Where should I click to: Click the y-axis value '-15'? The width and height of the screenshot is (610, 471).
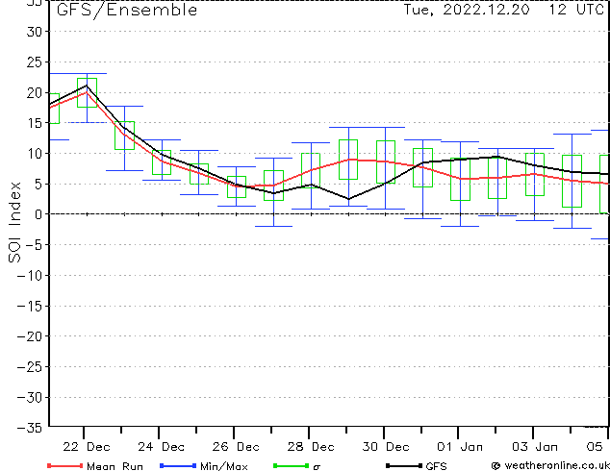pos(30,307)
